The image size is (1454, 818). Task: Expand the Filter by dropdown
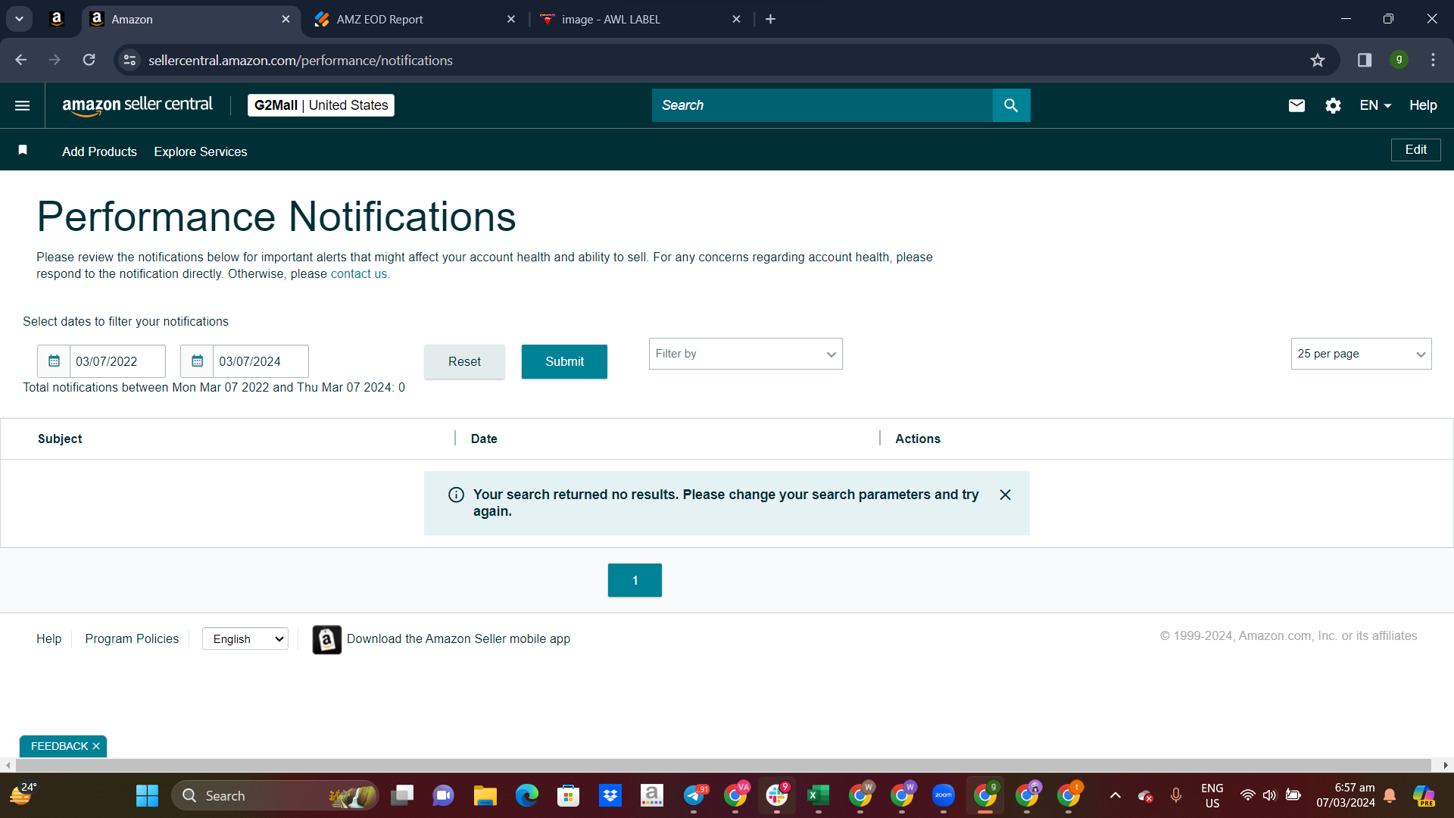745,354
